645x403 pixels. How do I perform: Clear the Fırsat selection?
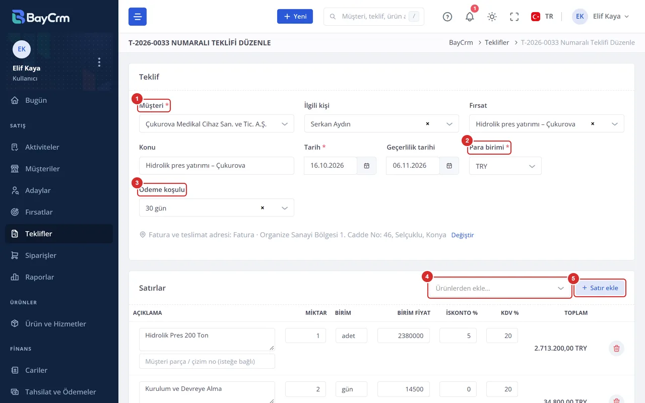(x=593, y=124)
